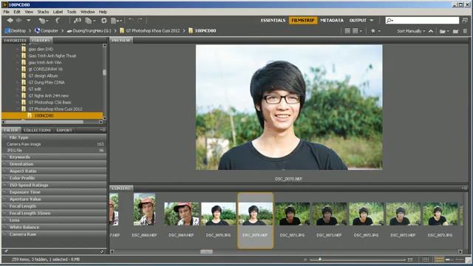Click the thumbnail quality browse icon
The height and width of the screenshot is (266, 473).
347,31
